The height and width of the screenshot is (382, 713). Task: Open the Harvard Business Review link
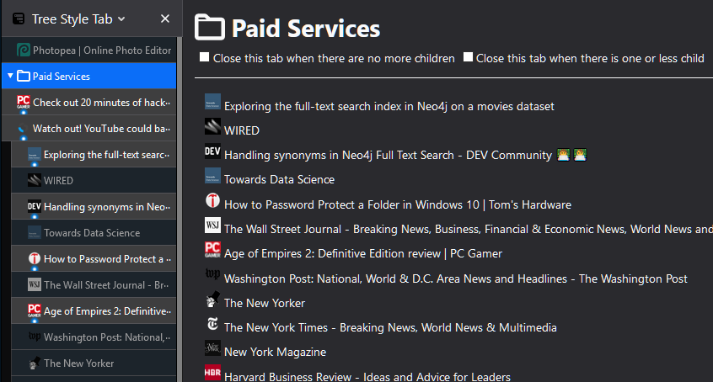coord(367,377)
